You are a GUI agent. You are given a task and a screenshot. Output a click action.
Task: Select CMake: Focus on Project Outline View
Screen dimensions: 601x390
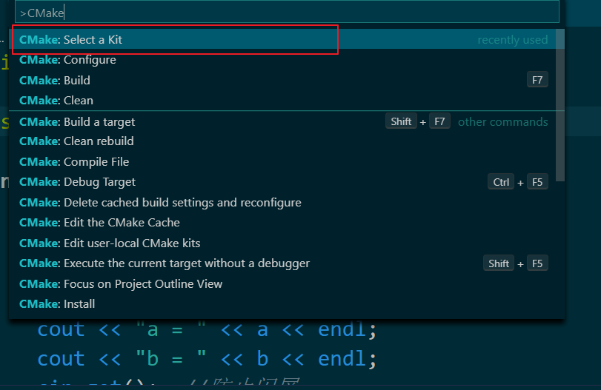coord(287,283)
